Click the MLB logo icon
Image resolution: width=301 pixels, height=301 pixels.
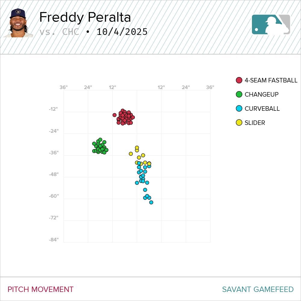(271, 24)
